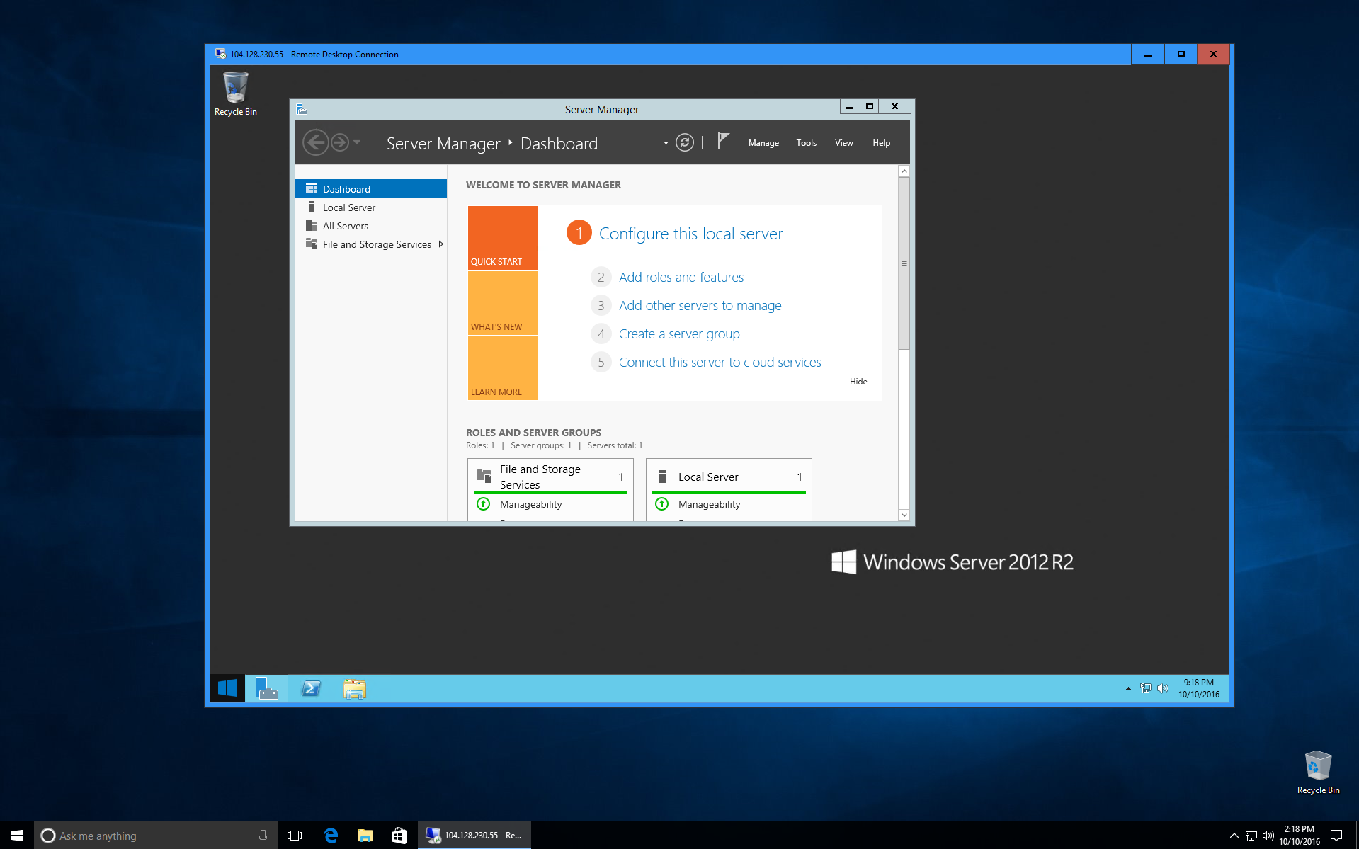This screenshot has height=849, width=1359.
Task: Launch Microsoft Edge from the host taskbar
Action: pos(330,835)
